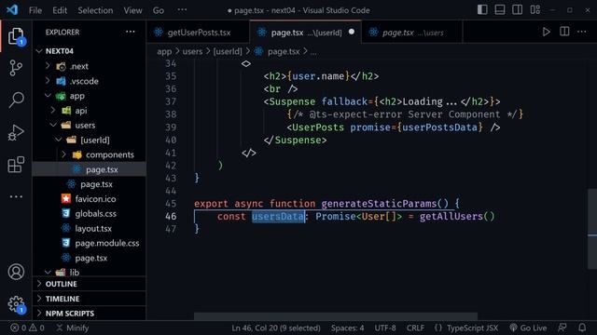Image resolution: width=597 pixels, height=335 pixels.
Task: Open the Go menu
Action: (x=159, y=10)
